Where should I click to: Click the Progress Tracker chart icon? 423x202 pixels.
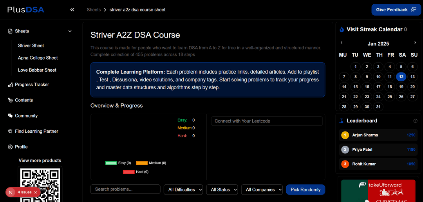coord(10,85)
